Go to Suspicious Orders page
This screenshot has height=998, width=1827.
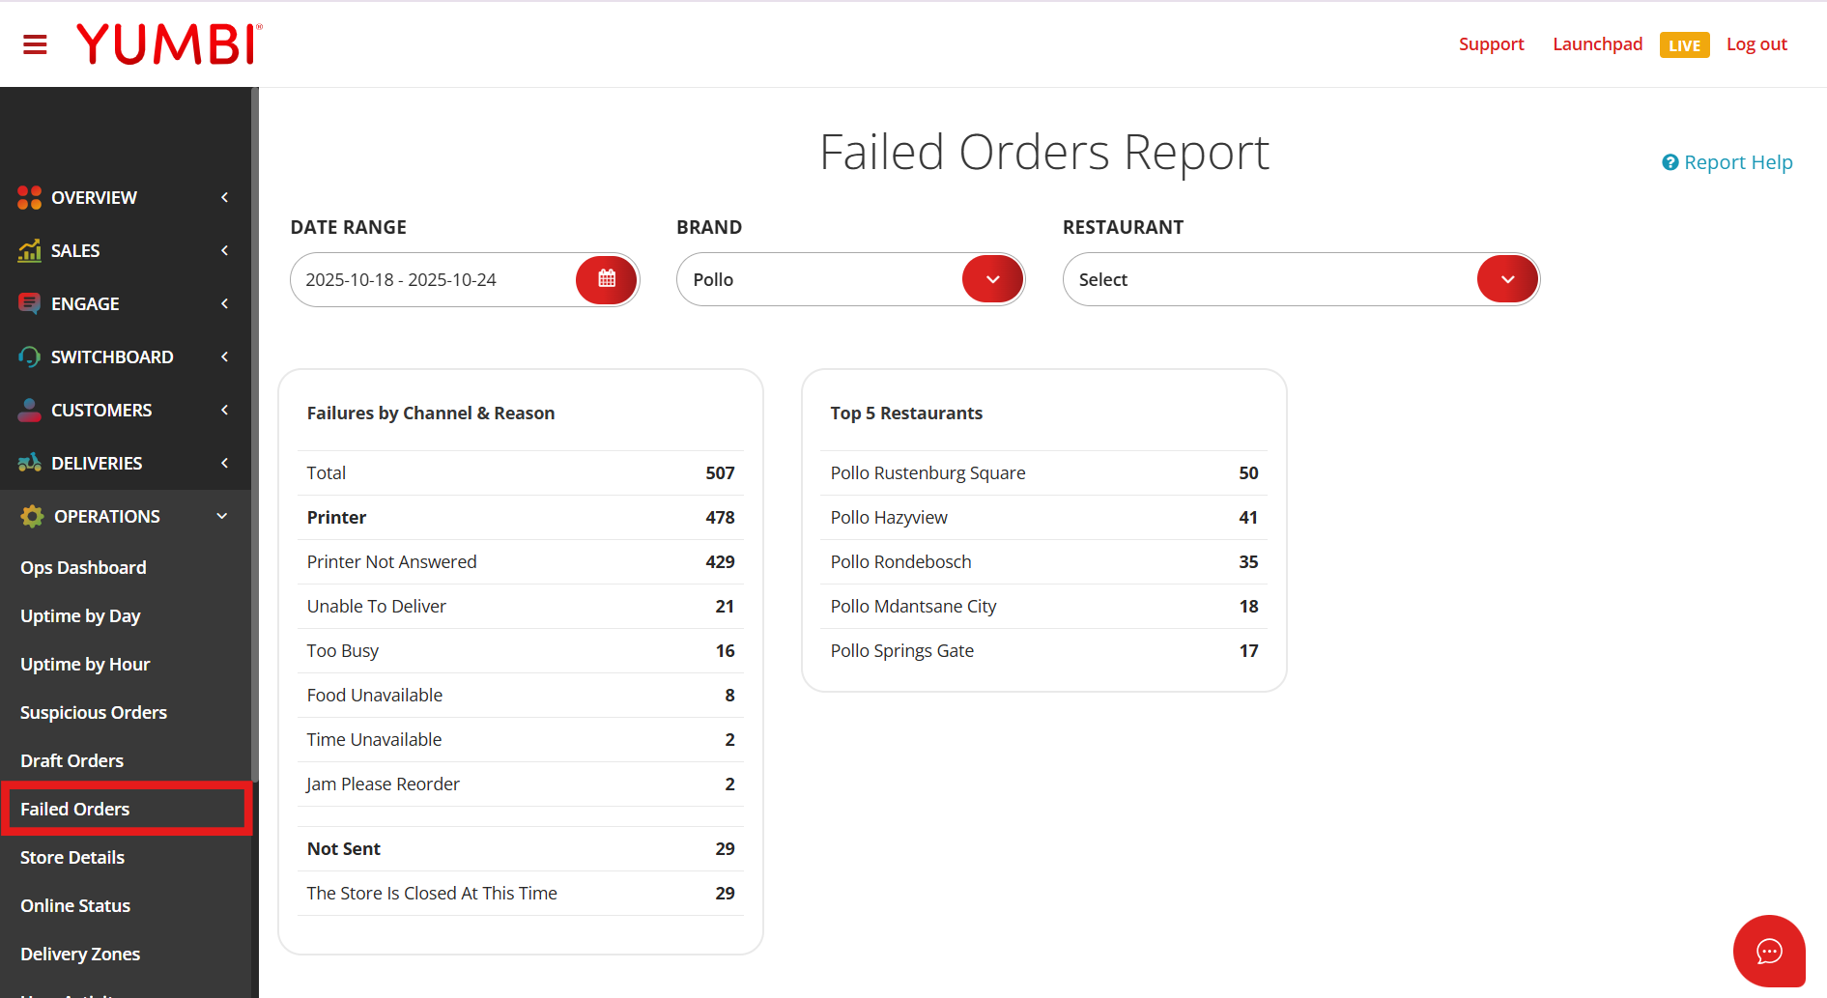[x=94, y=712]
